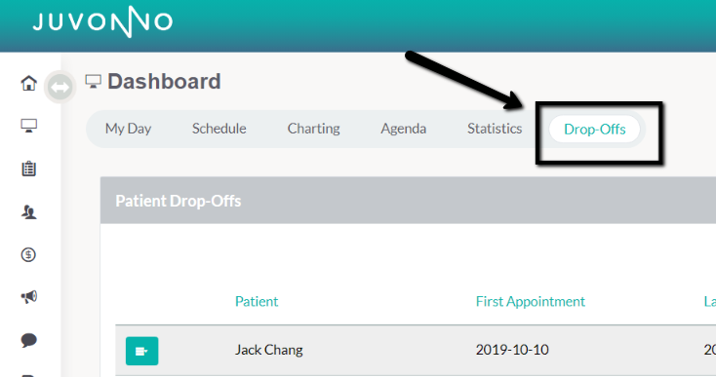This screenshot has height=377, width=716.
Task: Open the megaphone marketing sidebar icon
Action: 28,297
